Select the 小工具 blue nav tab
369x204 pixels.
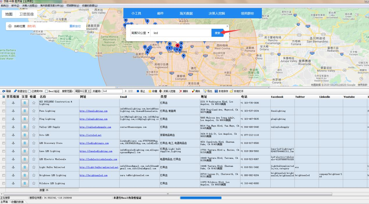click(x=136, y=13)
